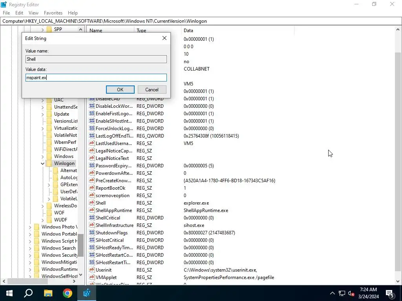The height and width of the screenshot is (301, 402).
Task: Open the Edit menu
Action: [19, 13]
